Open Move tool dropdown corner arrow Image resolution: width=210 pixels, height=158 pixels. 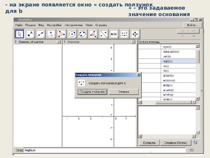tap(23, 38)
